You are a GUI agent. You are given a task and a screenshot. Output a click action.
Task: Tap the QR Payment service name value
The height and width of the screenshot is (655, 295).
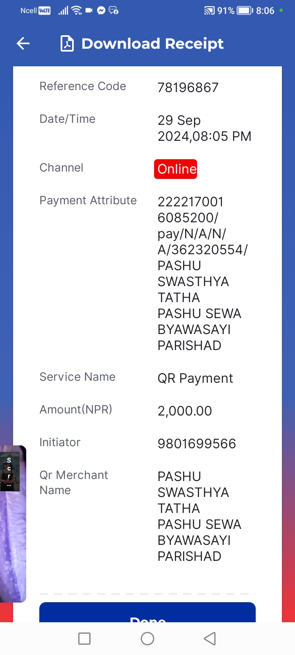pyautogui.click(x=195, y=379)
